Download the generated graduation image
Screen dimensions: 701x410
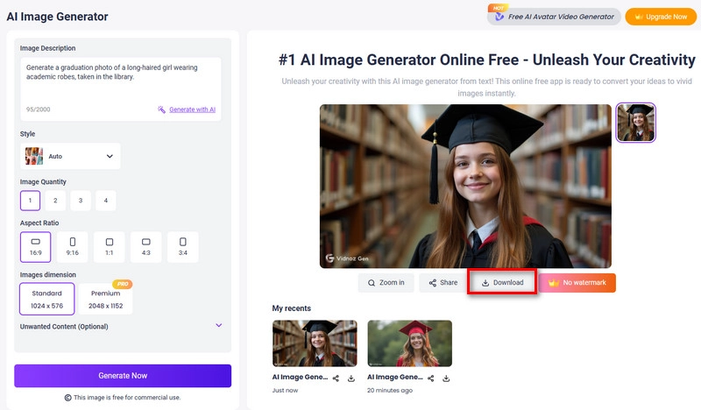click(x=502, y=283)
